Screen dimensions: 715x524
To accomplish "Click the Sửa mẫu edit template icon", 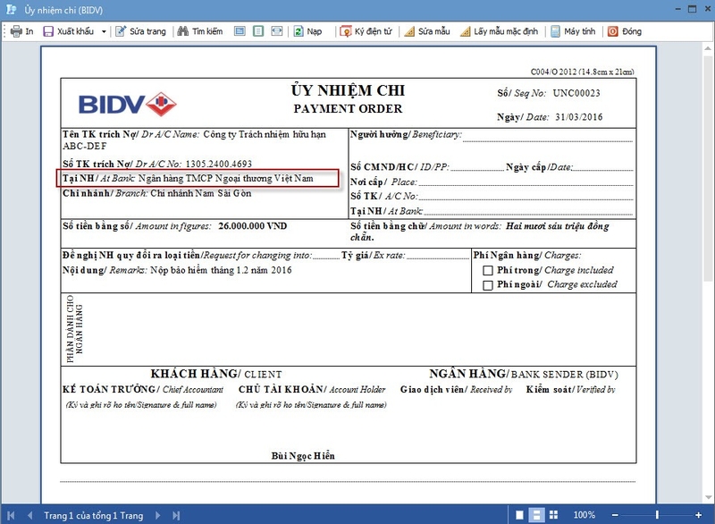I will pos(409,31).
